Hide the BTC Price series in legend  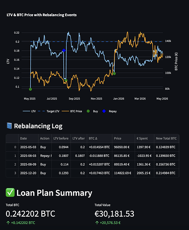coord(72,111)
